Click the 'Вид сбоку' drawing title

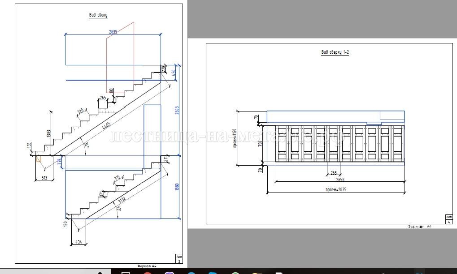click(98, 15)
